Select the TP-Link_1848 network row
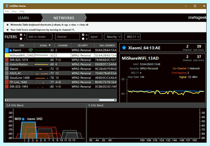 [x=61, y=82]
